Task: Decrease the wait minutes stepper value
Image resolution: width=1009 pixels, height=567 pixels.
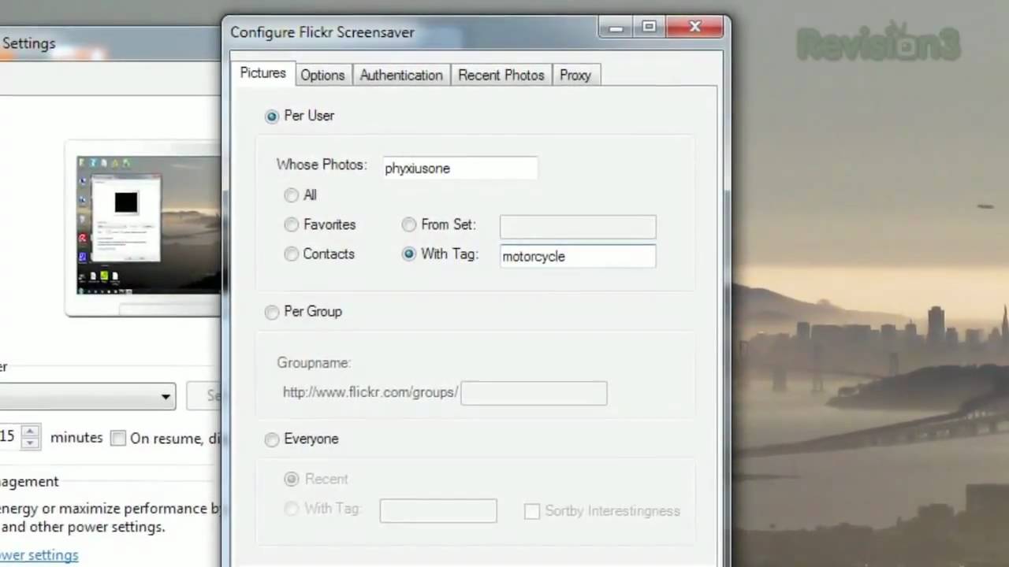Action: click(30, 443)
